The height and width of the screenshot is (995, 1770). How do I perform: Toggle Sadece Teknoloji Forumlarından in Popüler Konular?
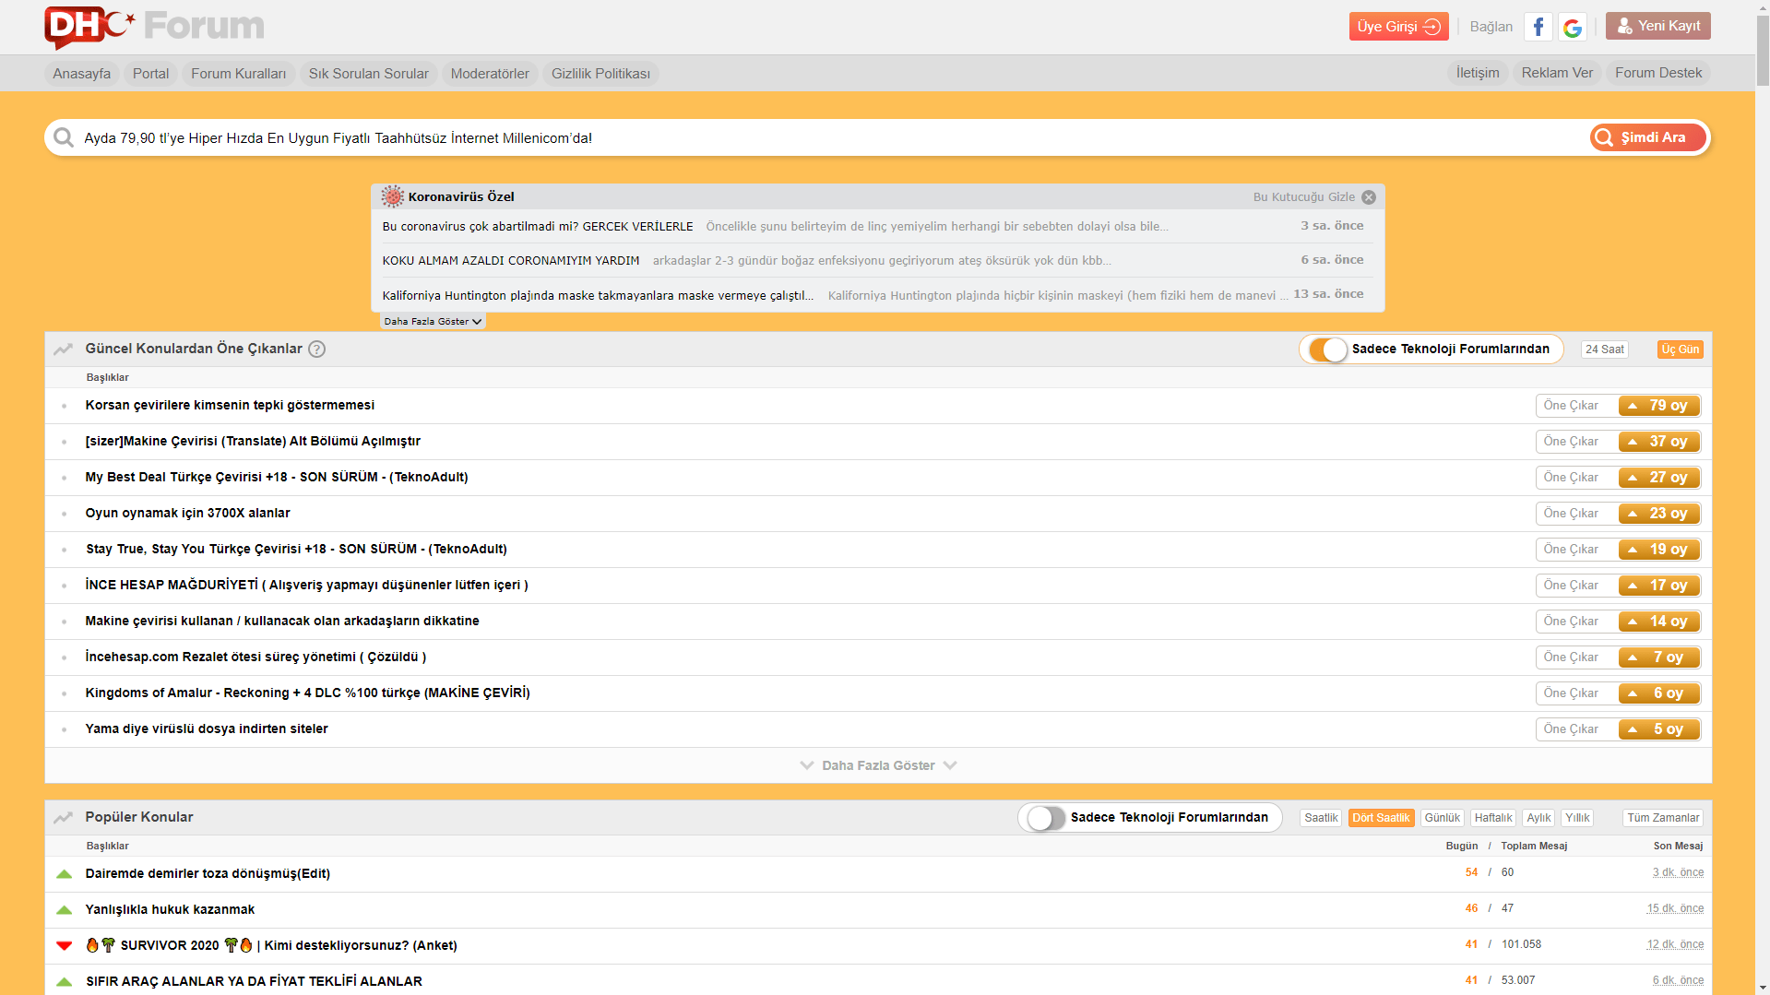1046,818
